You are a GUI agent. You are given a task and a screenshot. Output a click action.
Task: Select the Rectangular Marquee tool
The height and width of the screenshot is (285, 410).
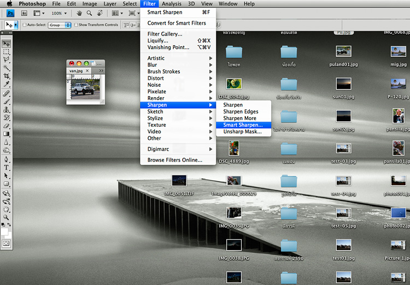click(x=7, y=52)
